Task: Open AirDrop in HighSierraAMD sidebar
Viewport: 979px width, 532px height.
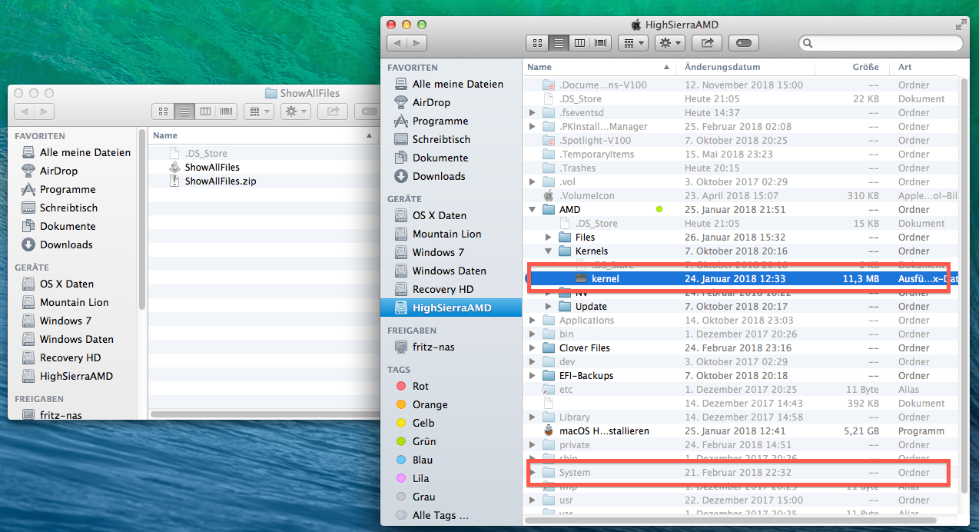Action: (x=431, y=102)
